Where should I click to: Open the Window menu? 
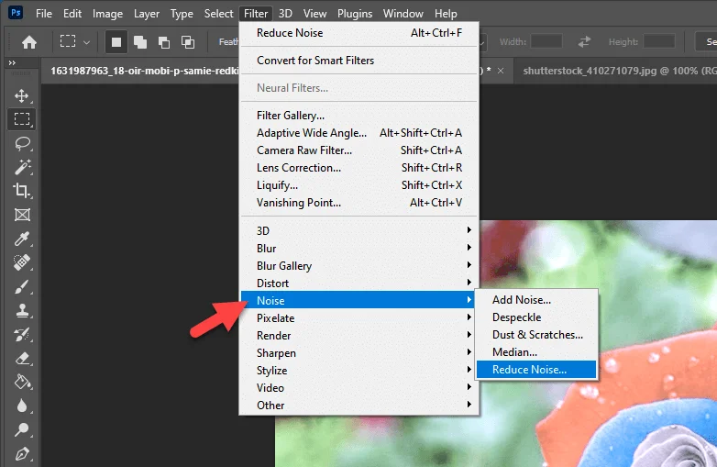click(403, 14)
